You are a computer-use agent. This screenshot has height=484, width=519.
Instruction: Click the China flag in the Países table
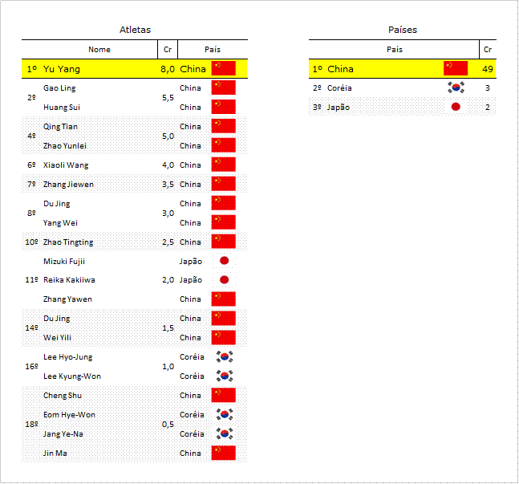456,68
